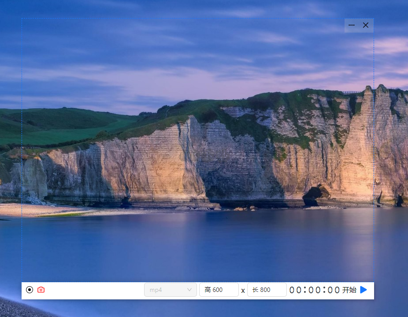This screenshot has width=408, height=317.
Task: Click the x separator between dimension fields
Action: (x=243, y=291)
